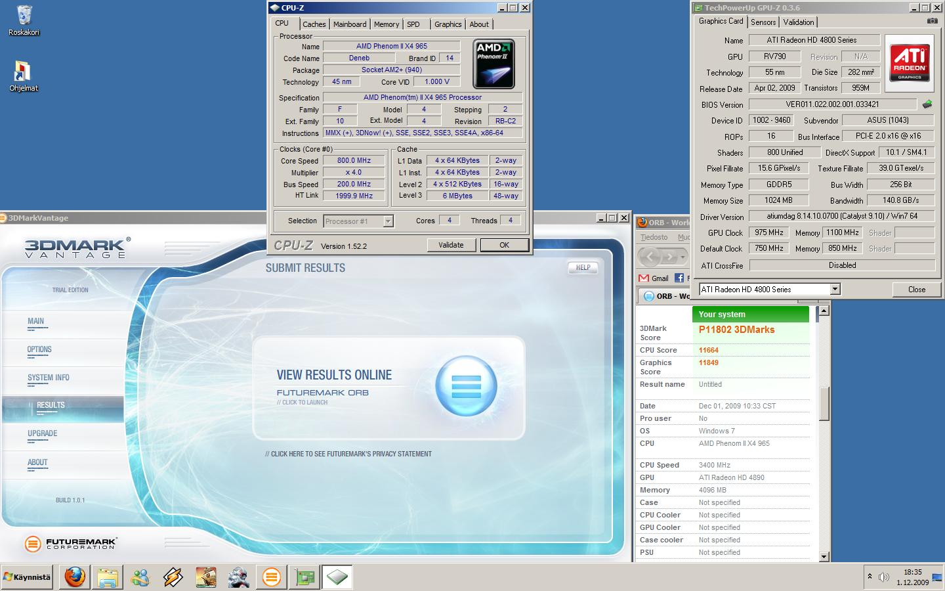Click the ATI Radeon logo in GPU-Z
Screen dimensions: 945x591
910,62
